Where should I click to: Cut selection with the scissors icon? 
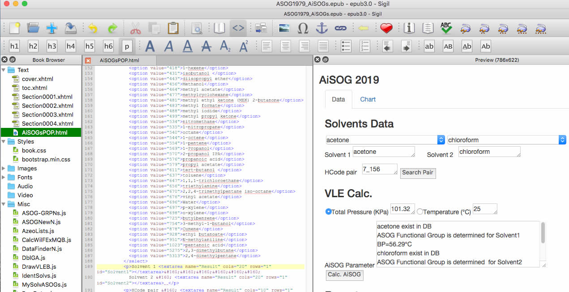135,28
